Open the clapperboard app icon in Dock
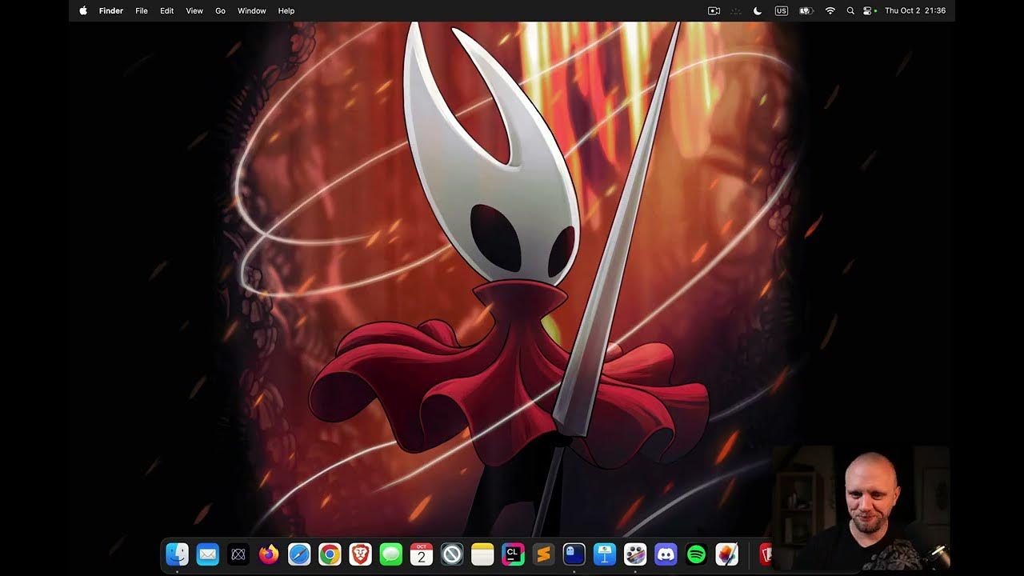1024x576 pixels. (x=635, y=554)
